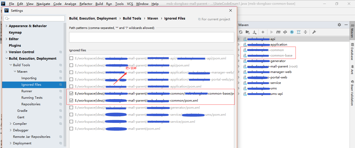Click the Path patterns text field
355x148 pixels.
pyautogui.click(x=152, y=37)
